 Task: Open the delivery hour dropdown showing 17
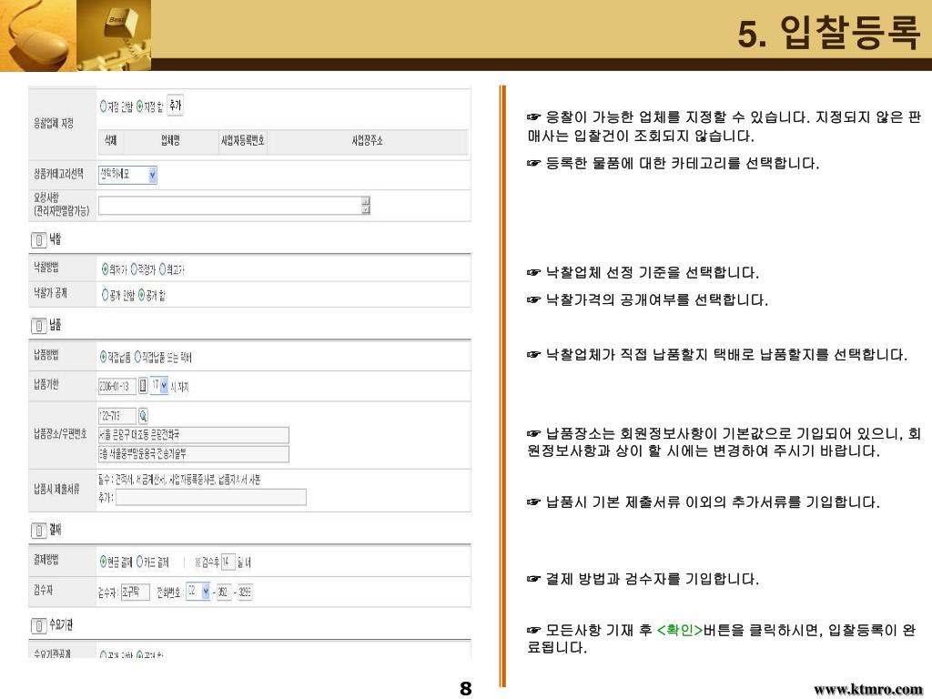click(158, 385)
